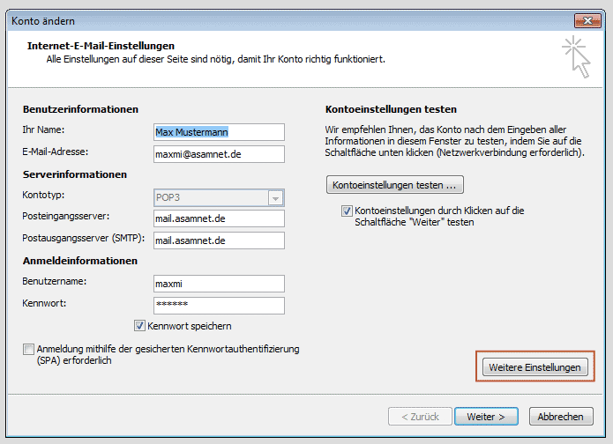613x444 pixels.
Task: Click the cursor wizard icon in the header
Action: (576, 56)
